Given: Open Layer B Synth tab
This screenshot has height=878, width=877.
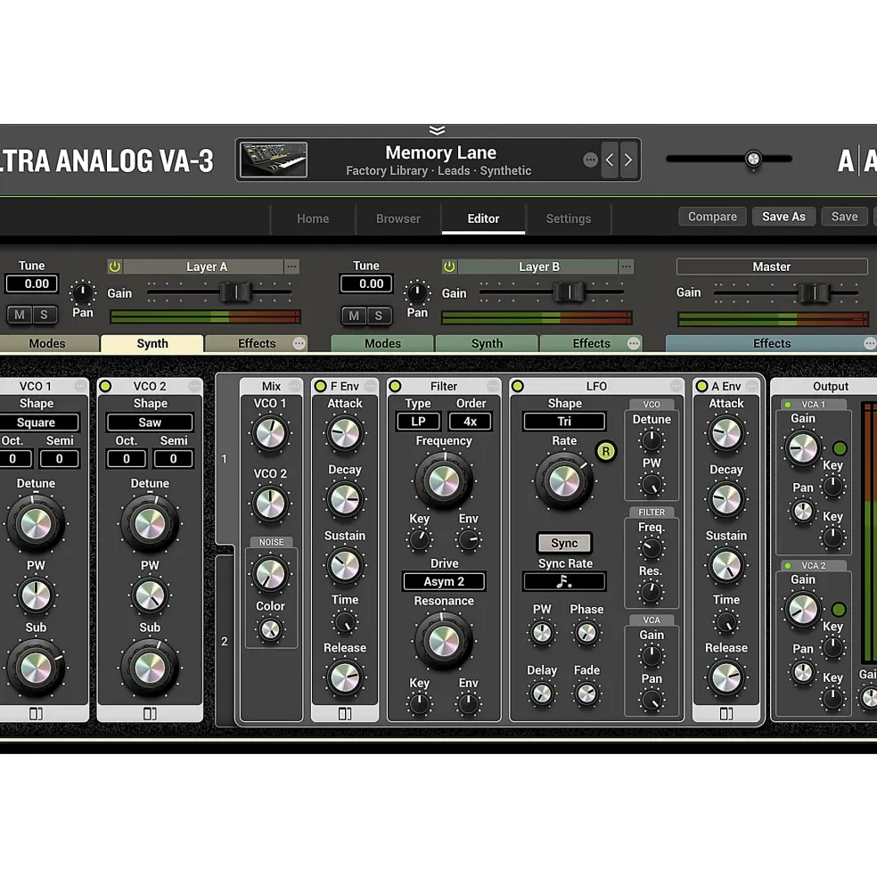Looking at the screenshot, I should pyautogui.click(x=486, y=343).
